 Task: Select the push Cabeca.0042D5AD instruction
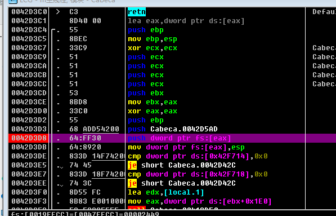[x=172, y=129]
